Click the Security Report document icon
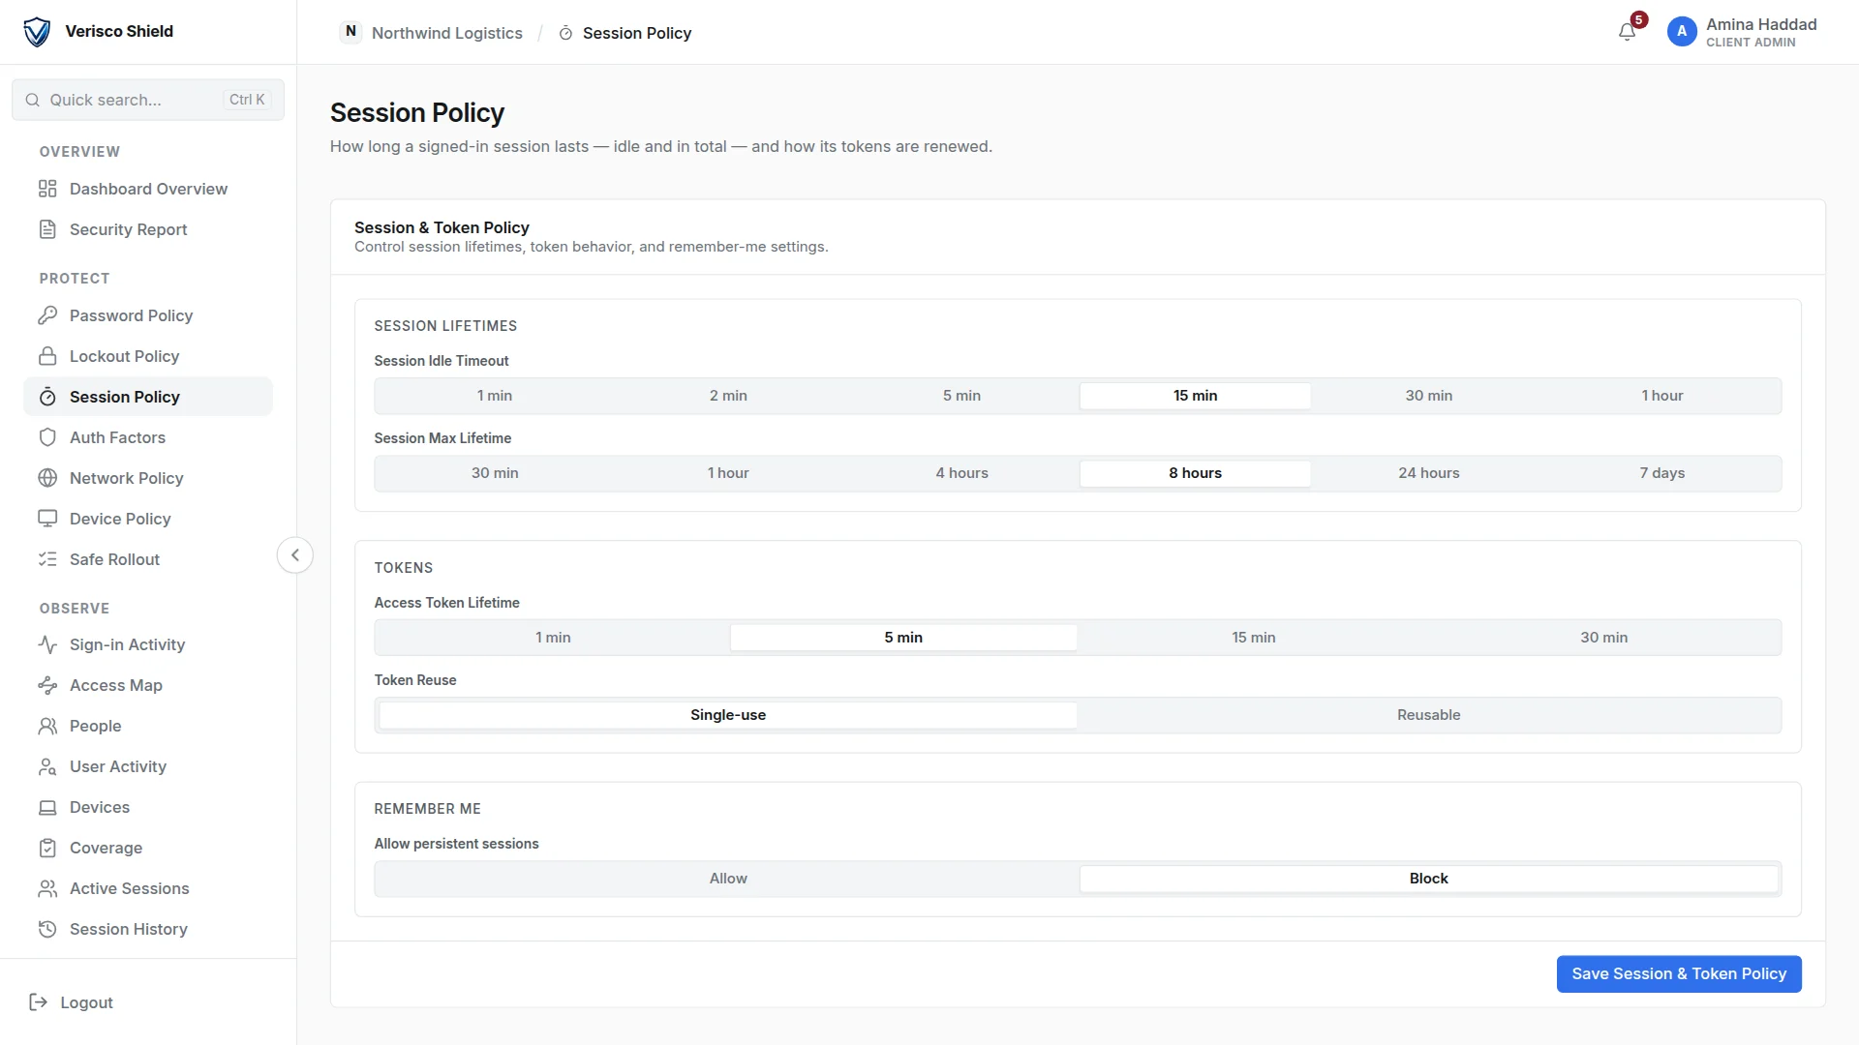Viewport: 1859px width, 1045px height. [47, 229]
